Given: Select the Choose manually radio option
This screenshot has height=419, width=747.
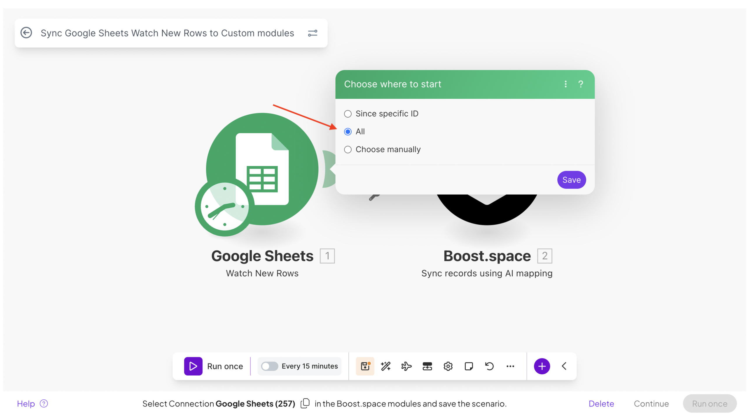Looking at the screenshot, I should [348, 149].
